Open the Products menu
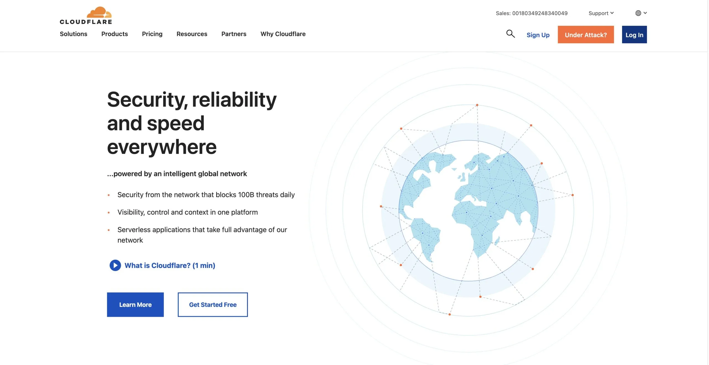 pos(114,34)
